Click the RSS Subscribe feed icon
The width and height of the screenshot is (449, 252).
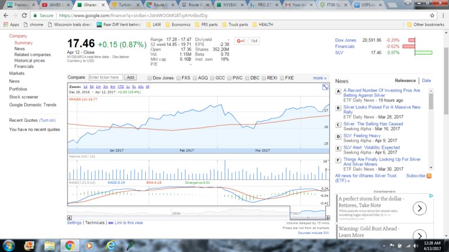[429, 176]
